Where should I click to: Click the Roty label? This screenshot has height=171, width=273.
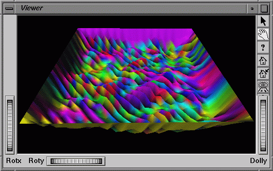pyautogui.click(x=36, y=161)
